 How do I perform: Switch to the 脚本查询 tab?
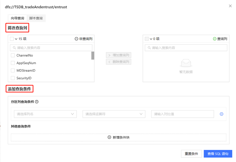(x=36, y=18)
